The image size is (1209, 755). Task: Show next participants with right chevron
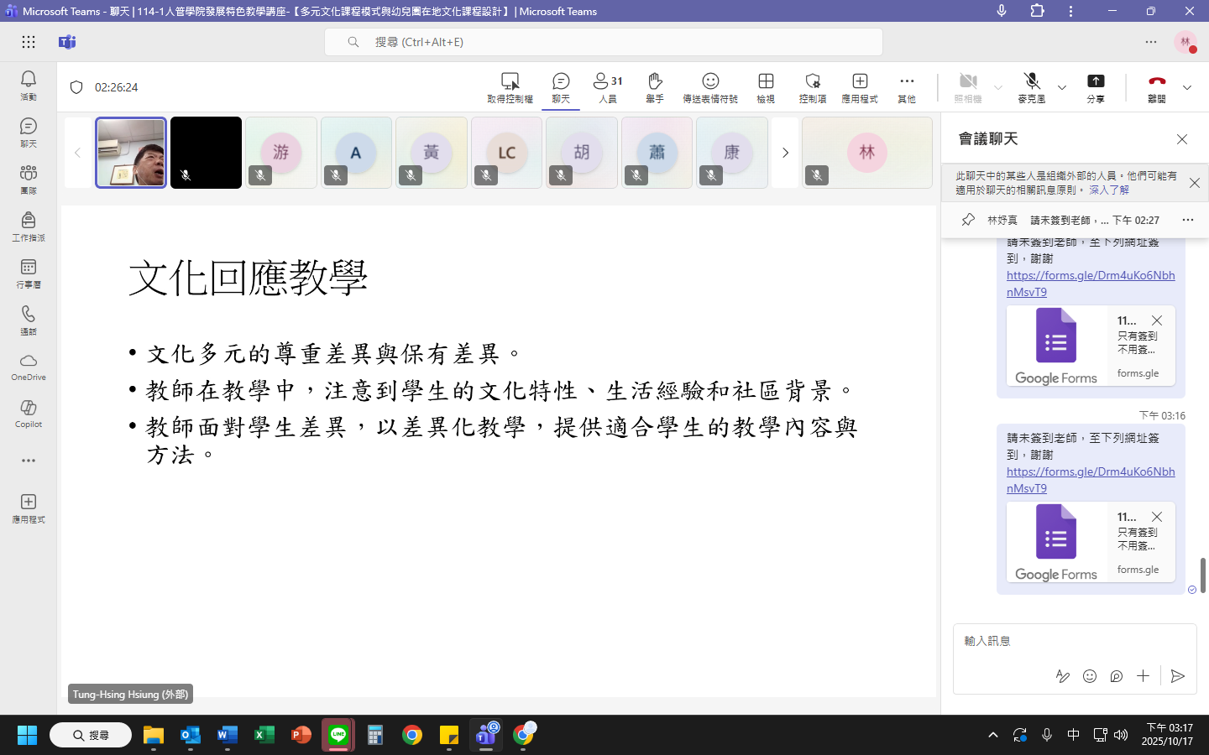pyautogui.click(x=785, y=153)
